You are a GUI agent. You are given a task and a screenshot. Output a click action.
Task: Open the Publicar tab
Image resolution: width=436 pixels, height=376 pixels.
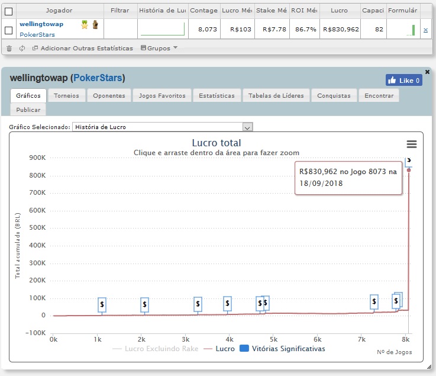(28, 110)
